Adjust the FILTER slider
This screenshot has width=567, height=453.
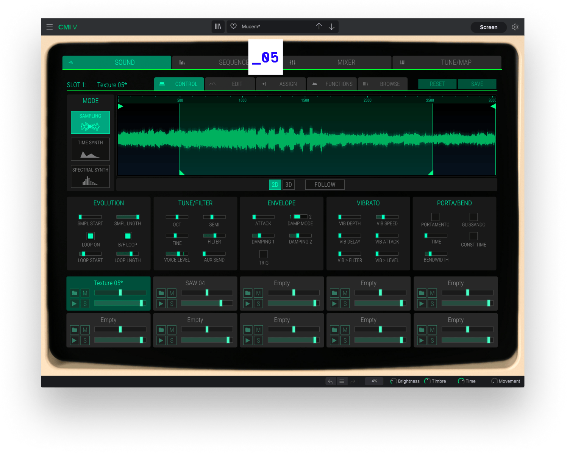click(214, 236)
